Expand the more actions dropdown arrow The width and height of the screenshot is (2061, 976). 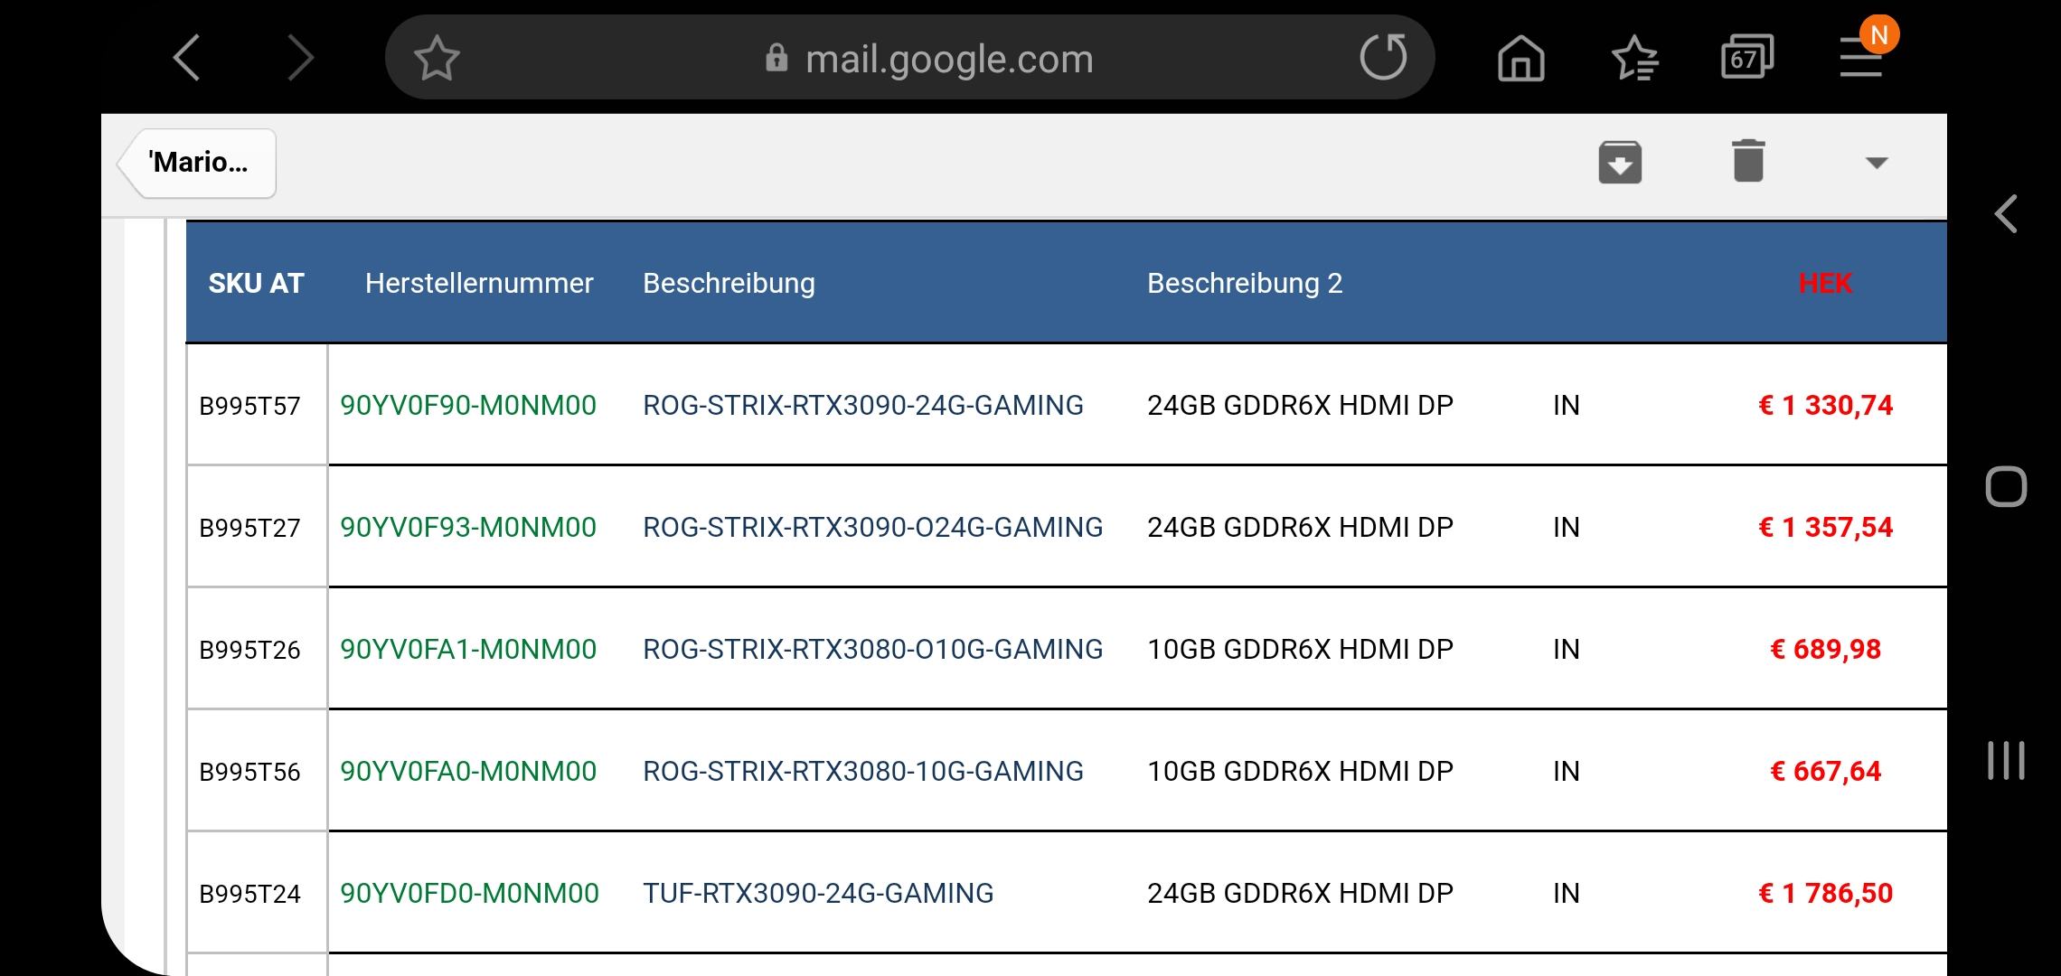(x=1877, y=163)
